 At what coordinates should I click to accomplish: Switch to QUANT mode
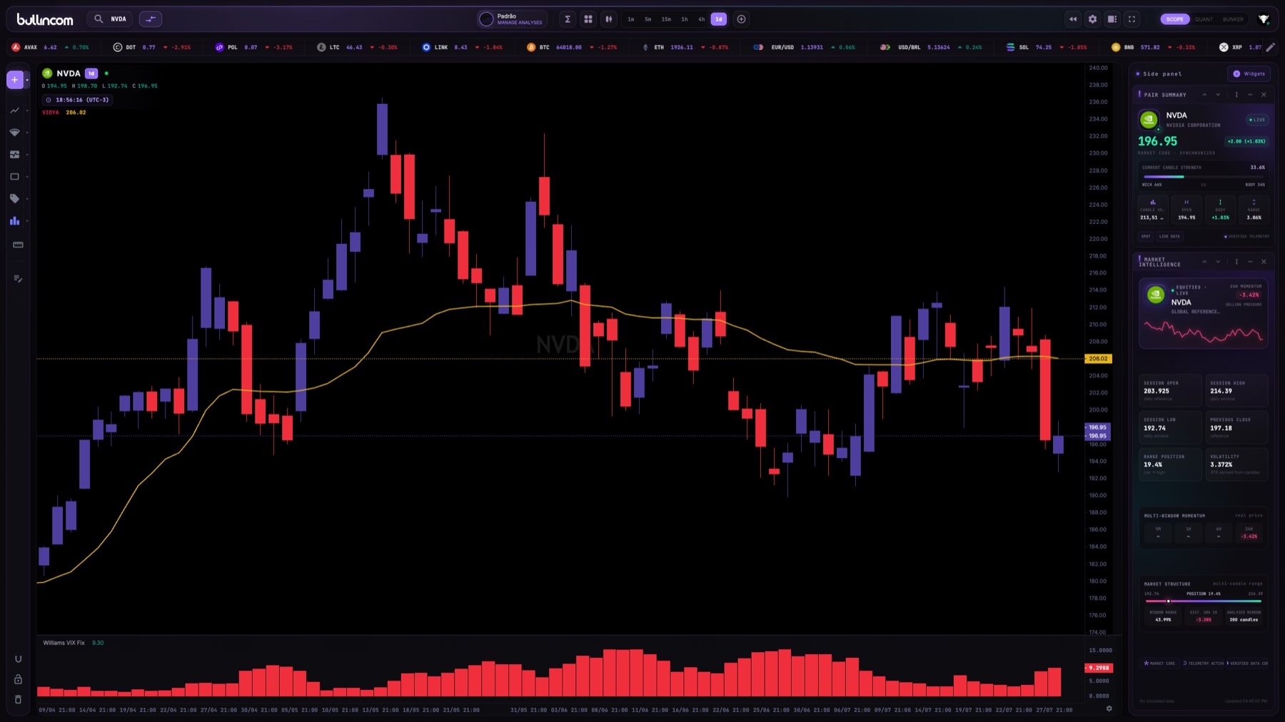pos(1204,19)
